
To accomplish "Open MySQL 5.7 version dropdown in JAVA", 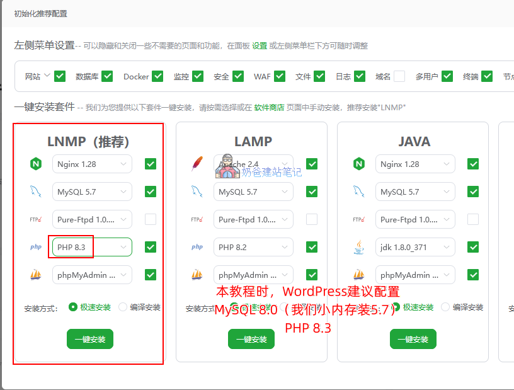I will [x=415, y=192].
